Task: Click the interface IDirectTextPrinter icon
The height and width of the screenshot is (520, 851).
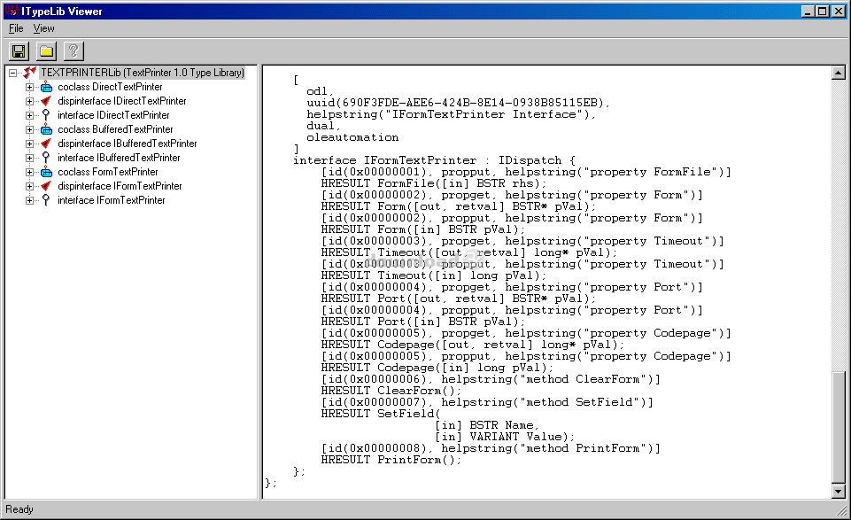Action: point(47,115)
